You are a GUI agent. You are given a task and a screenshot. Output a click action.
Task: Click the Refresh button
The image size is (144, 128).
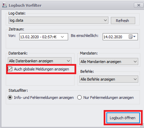pyautogui.click(x=123, y=21)
